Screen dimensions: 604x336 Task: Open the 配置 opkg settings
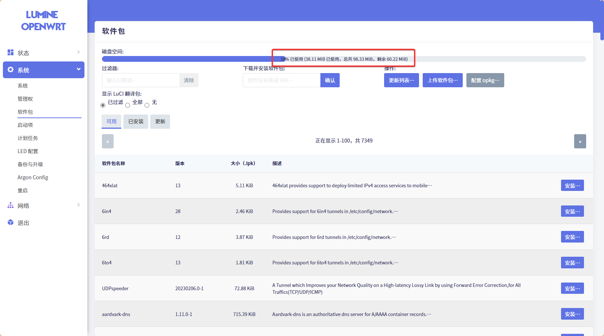point(485,80)
